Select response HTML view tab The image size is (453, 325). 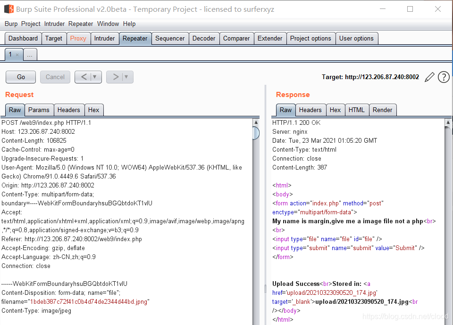tap(357, 110)
